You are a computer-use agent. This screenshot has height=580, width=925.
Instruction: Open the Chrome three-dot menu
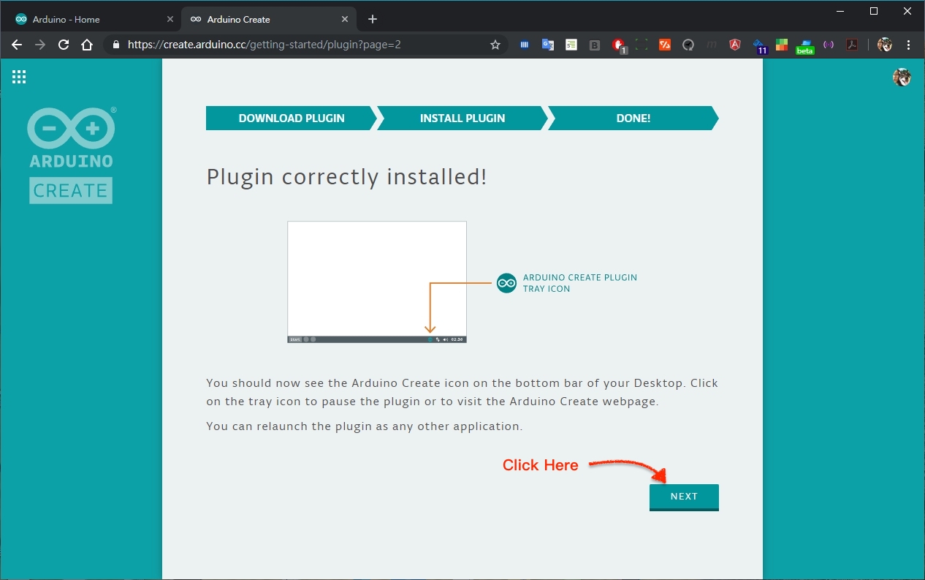tap(908, 45)
